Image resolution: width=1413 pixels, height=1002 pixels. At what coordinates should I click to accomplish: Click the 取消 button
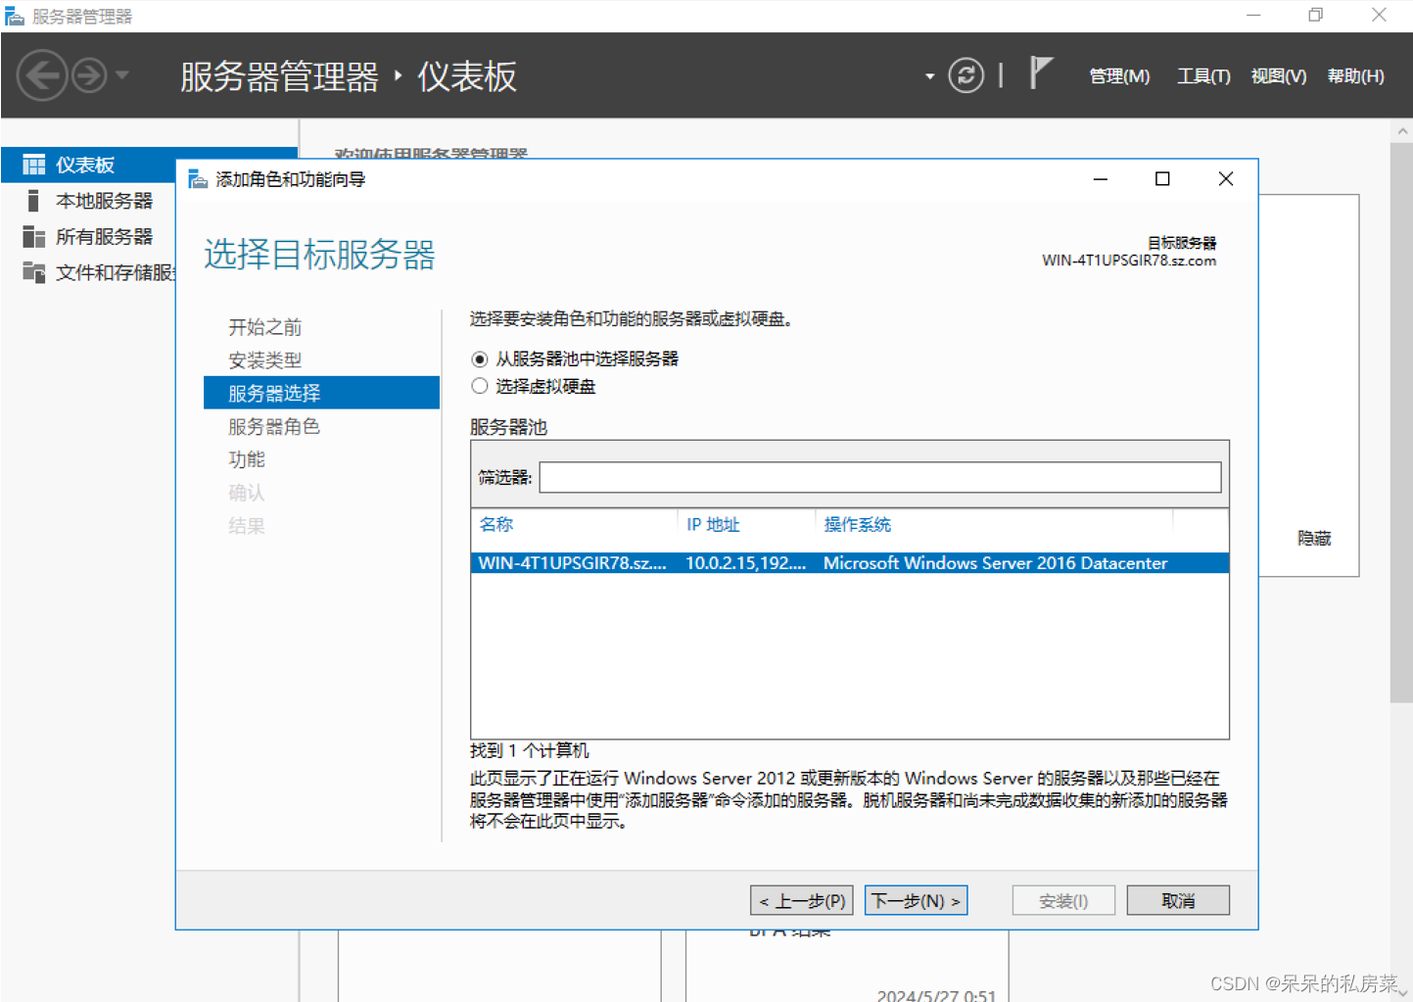click(x=1178, y=900)
